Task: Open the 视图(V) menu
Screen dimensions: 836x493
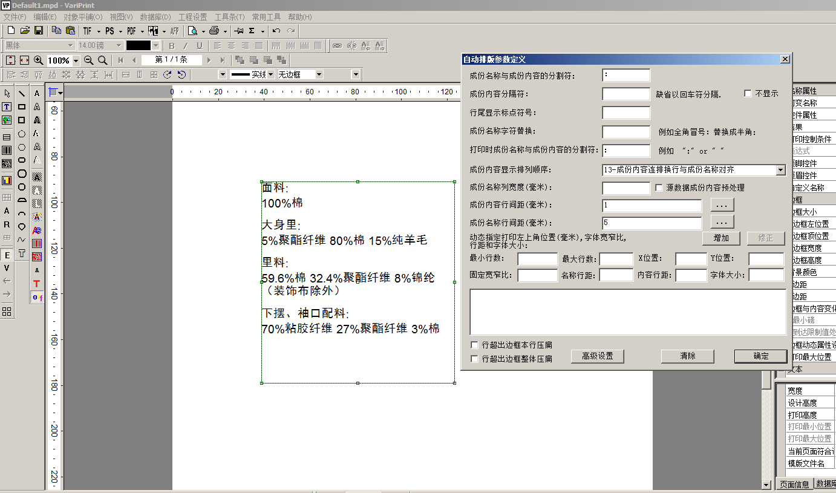Action: 121,17
